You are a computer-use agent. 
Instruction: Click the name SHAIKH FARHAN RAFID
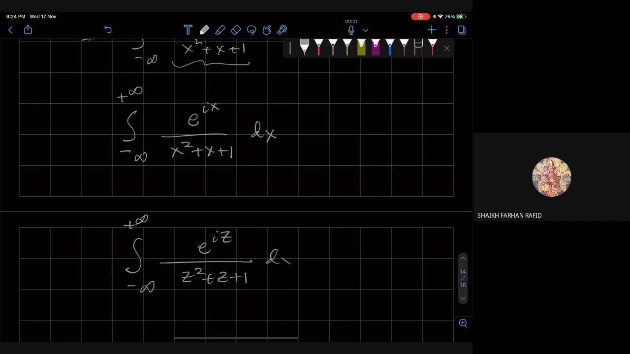click(x=509, y=215)
